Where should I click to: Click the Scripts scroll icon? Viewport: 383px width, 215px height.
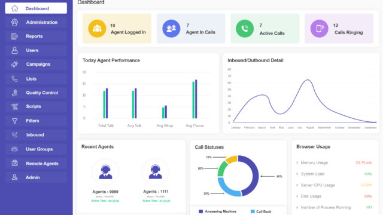(x=14, y=106)
